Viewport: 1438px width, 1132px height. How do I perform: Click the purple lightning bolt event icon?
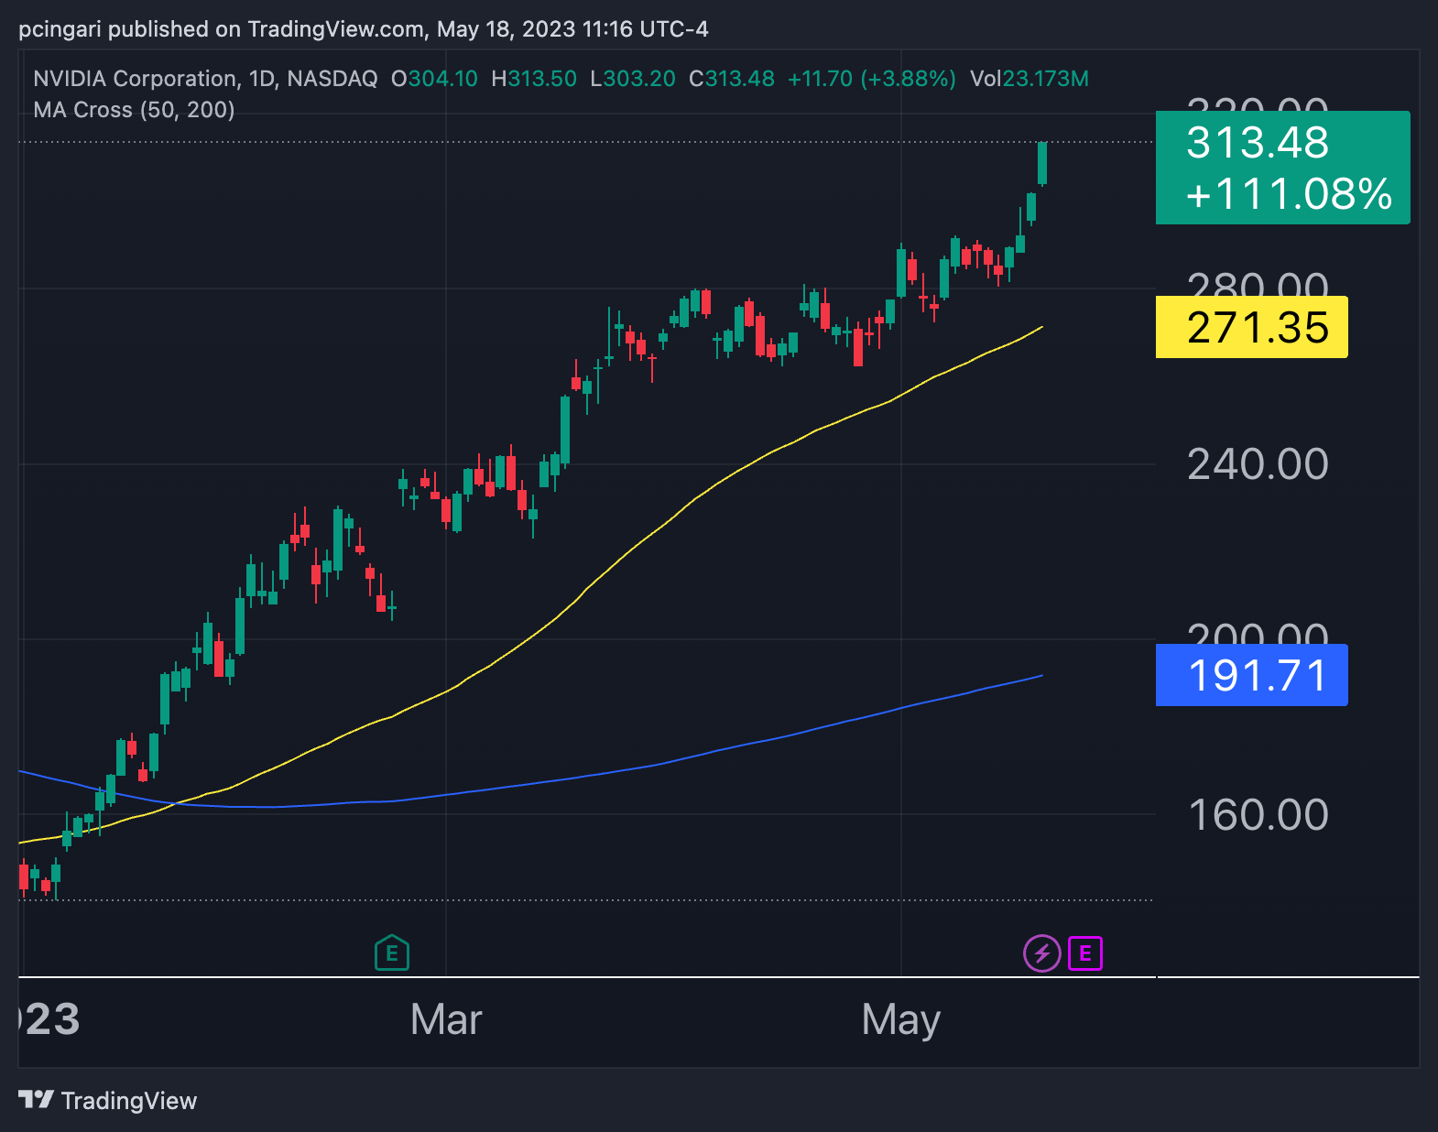coord(1041,953)
